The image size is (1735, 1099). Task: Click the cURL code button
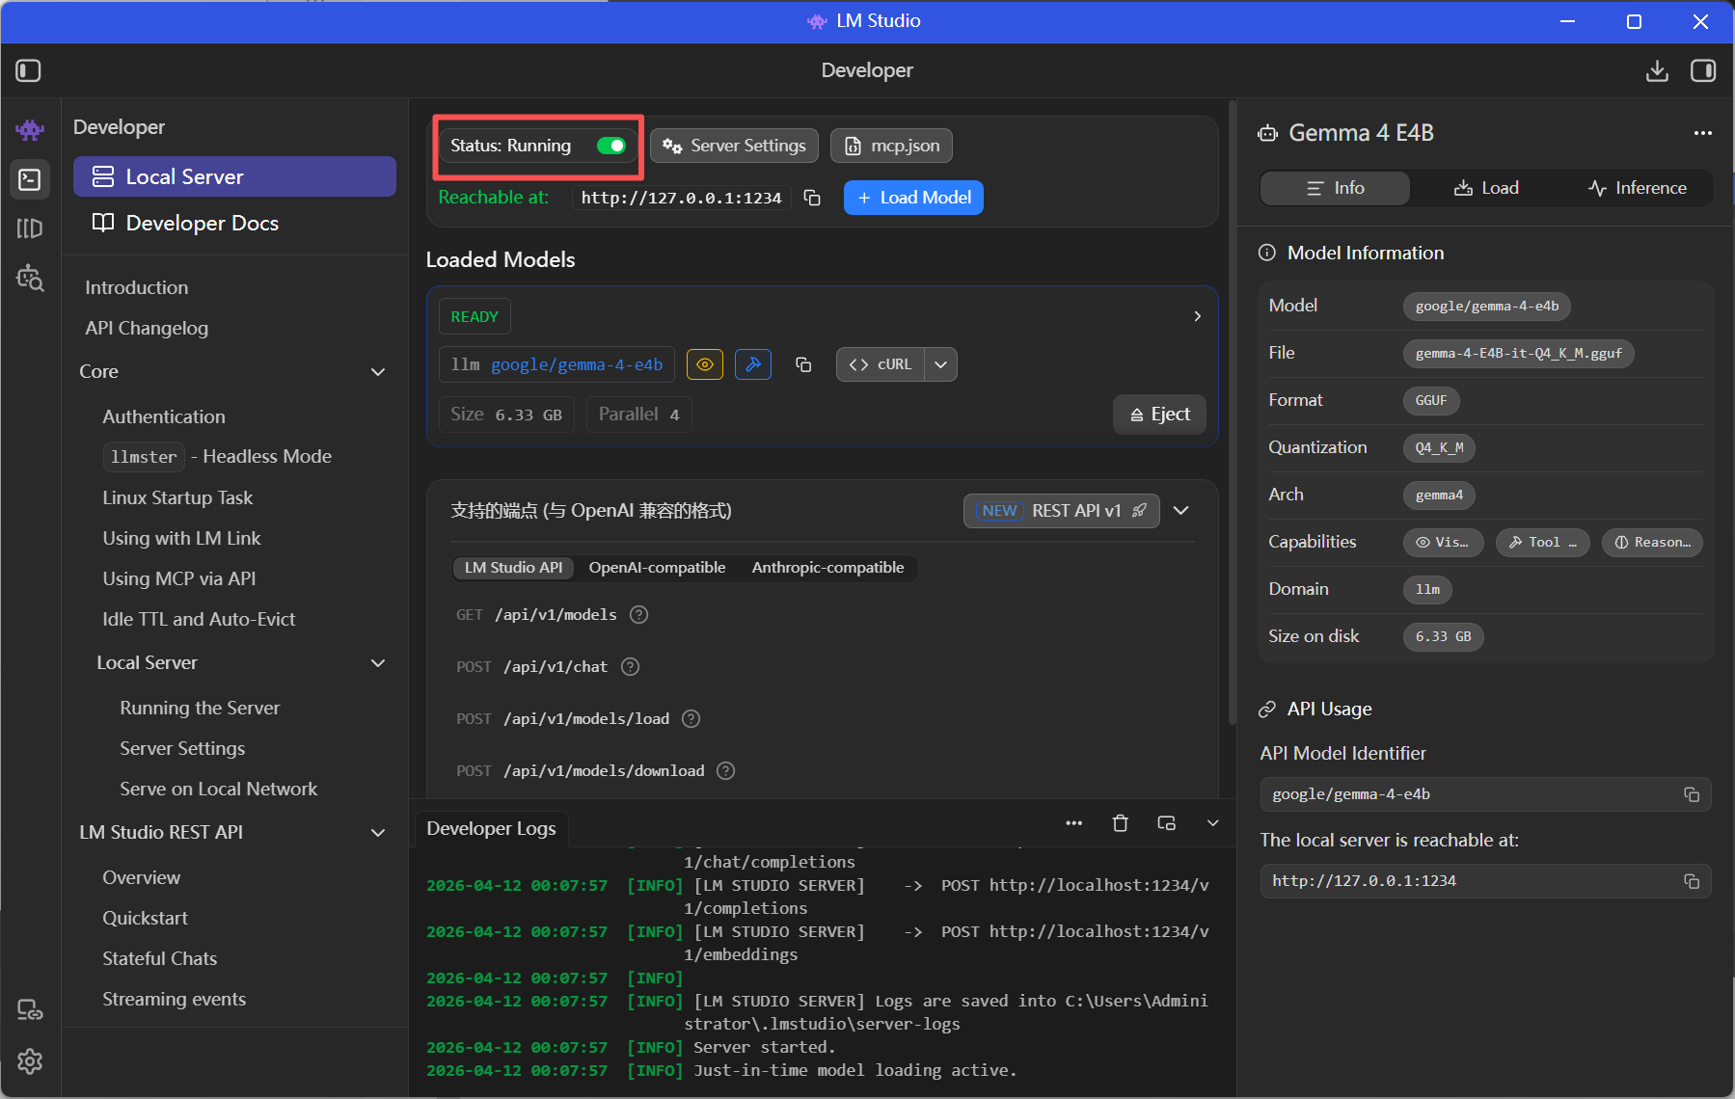(x=881, y=364)
